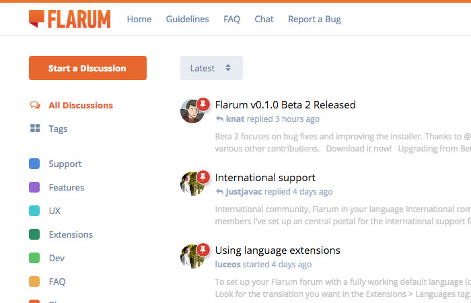This screenshot has height=303, width=471.
Task: Go to the FAQ header link
Action: tap(231, 20)
